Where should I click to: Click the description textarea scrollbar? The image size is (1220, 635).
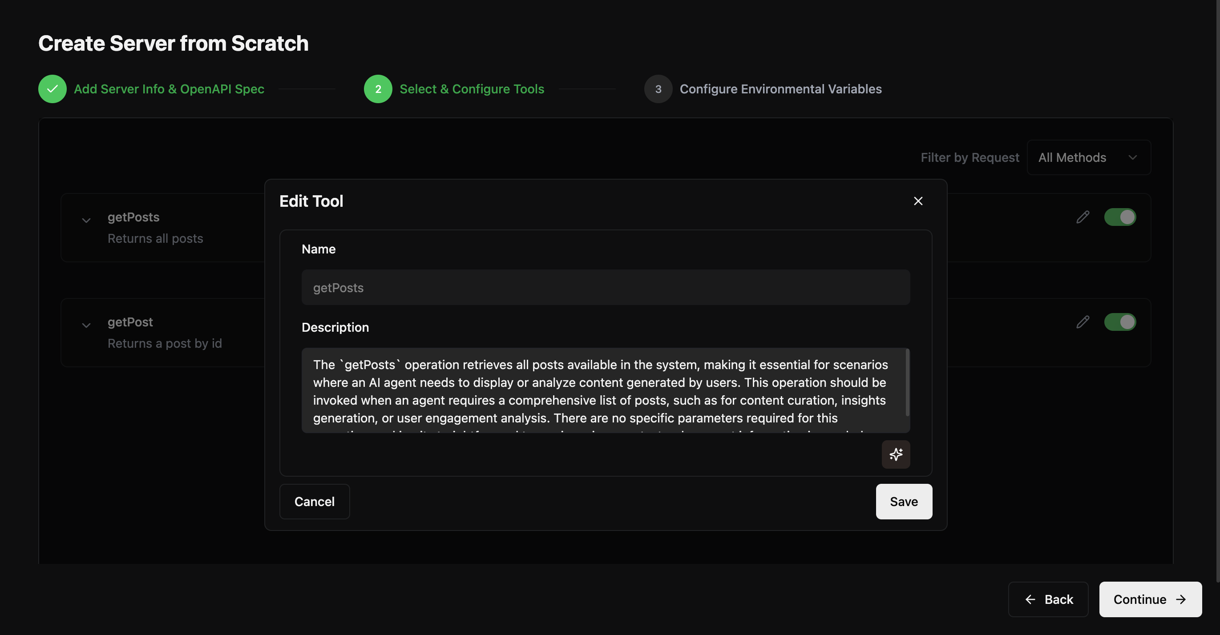point(907,383)
